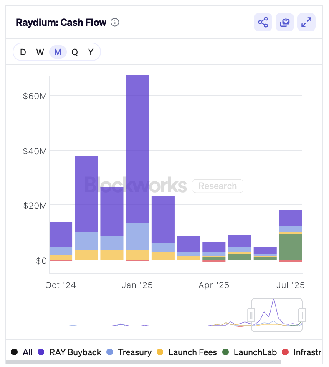Click the legend horizontal scrollbar
The height and width of the screenshot is (367, 329).
click(x=143, y=362)
